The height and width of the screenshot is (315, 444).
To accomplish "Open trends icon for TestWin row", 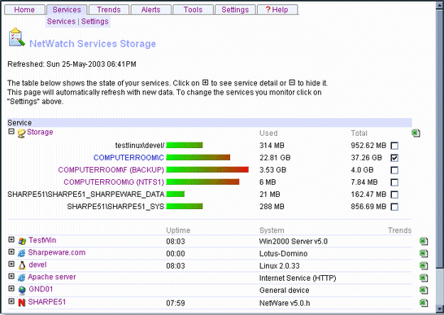I will coord(424,241).
